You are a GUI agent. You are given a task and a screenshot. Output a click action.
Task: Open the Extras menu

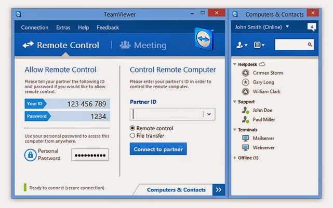click(63, 27)
